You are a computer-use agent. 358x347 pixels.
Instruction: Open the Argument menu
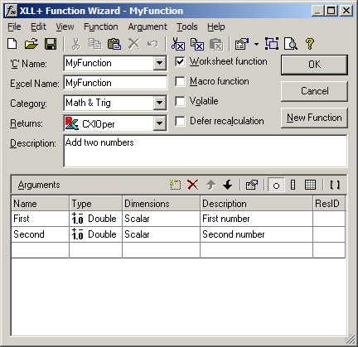[x=148, y=27]
